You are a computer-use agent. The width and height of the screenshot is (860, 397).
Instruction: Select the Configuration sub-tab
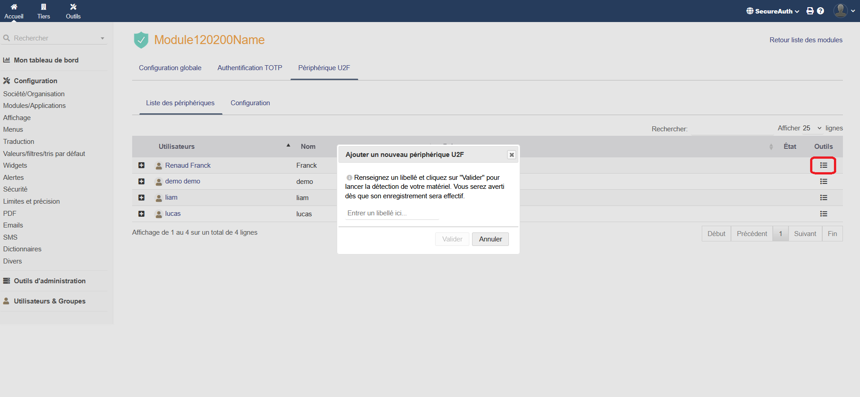250,103
